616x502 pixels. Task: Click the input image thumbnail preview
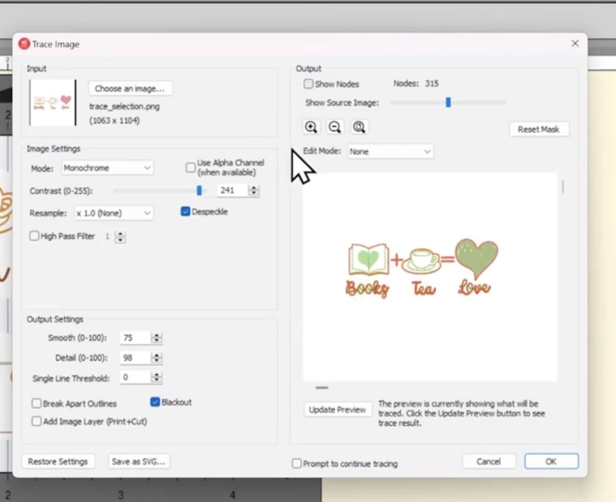[x=53, y=102]
